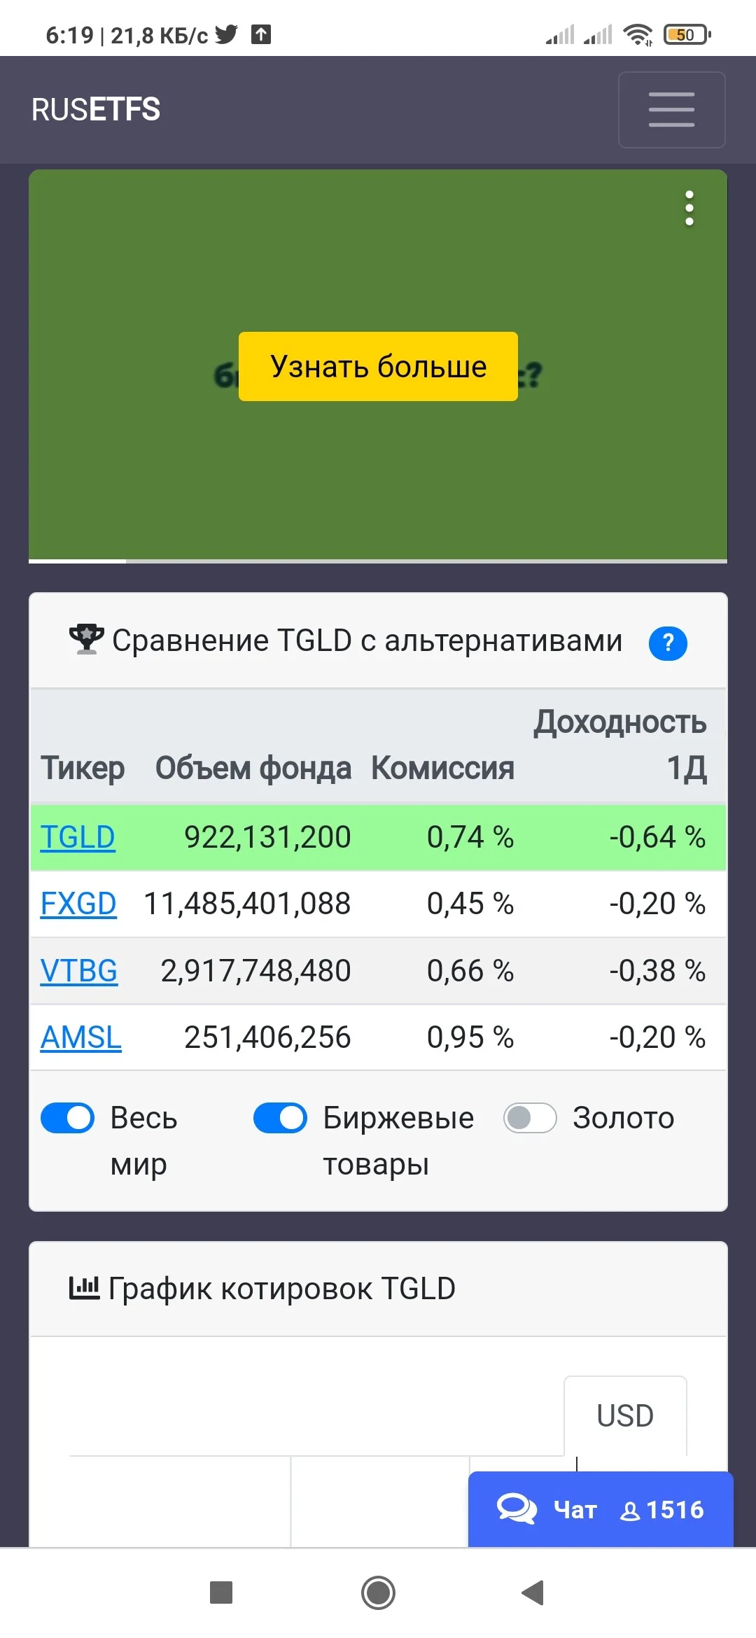Disable the Весь мир toggle
This screenshot has width=756, height=1638.
tap(67, 1117)
